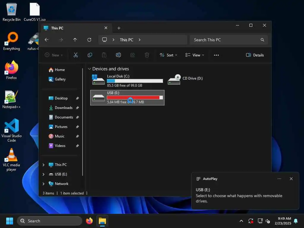The height and width of the screenshot is (228, 304).
Task: Unpin Downloads from Quick access
Action: pyautogui.click(x=77, y=108)
